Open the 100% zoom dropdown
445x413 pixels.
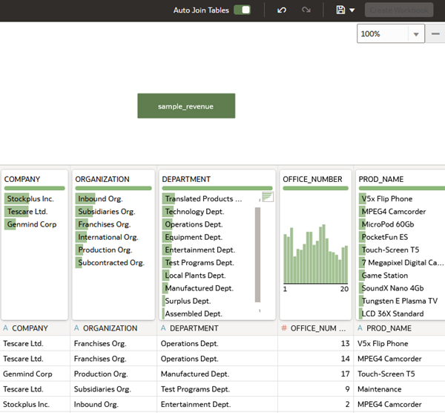point(416,34)
